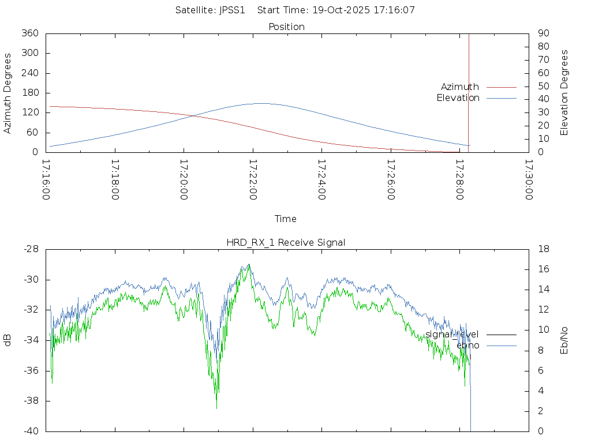Select the blue Elevation legend line sample
Viewport: 591px width, 443px height.
501,98
